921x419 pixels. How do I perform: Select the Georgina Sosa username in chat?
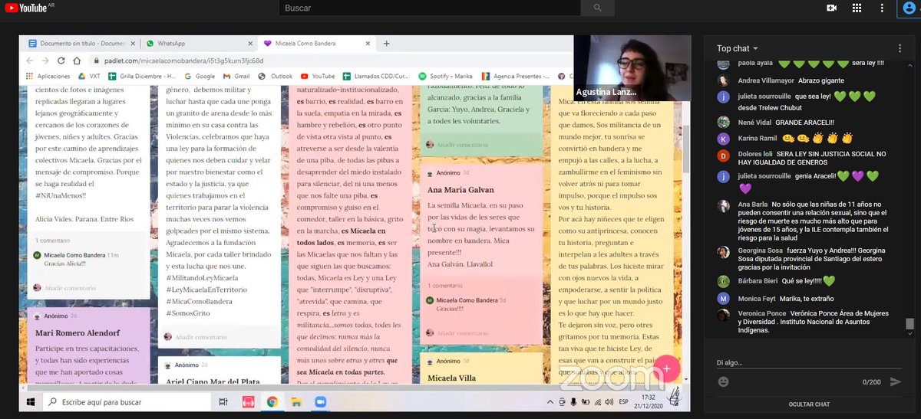point(760,250)
